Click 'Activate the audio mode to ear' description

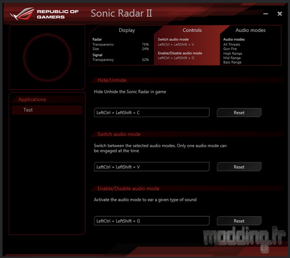tap(145, 200)
